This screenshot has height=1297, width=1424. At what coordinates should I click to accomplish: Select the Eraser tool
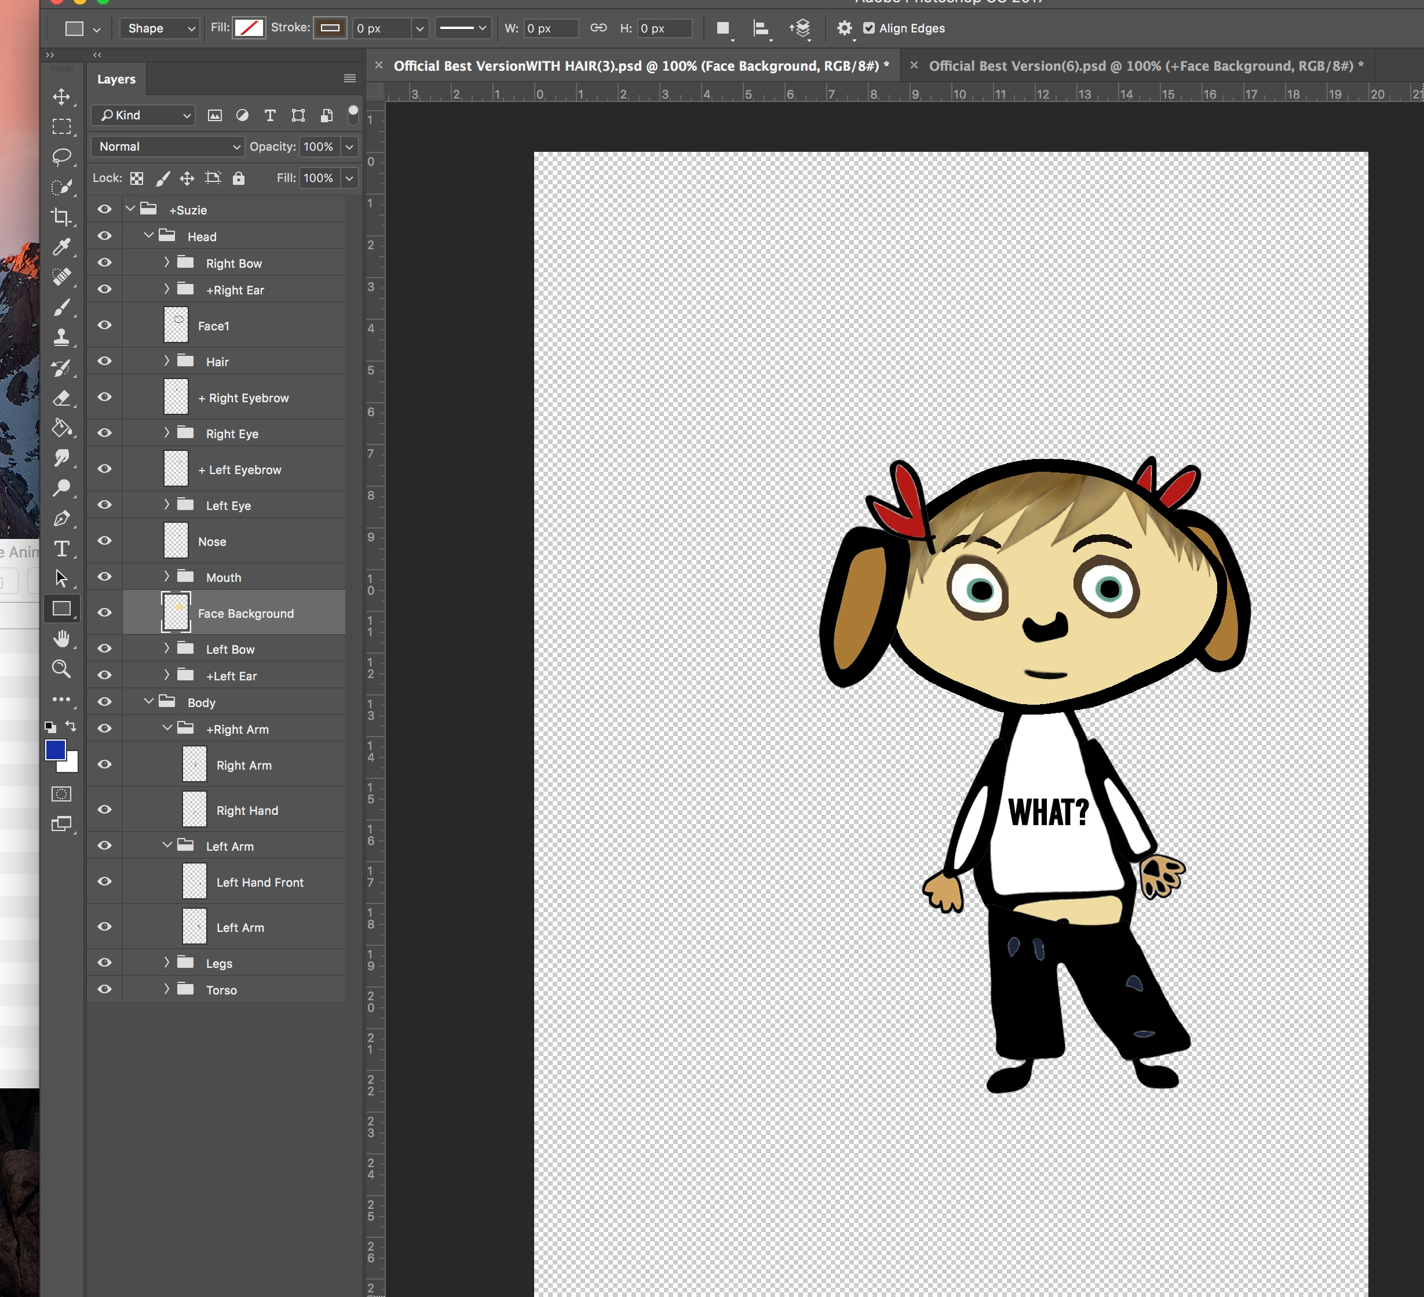point(61,398)
